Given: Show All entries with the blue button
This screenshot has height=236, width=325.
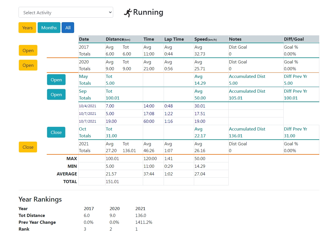Looking at the screenshot, I should (x=68, y=28).
